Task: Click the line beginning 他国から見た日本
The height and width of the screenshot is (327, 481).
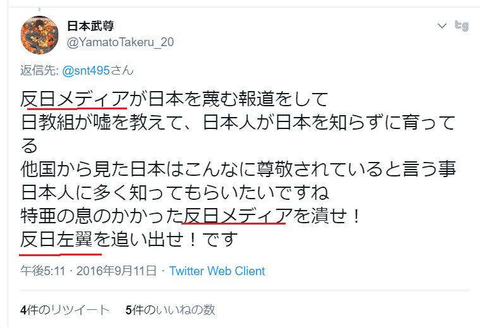Action: 238,169
